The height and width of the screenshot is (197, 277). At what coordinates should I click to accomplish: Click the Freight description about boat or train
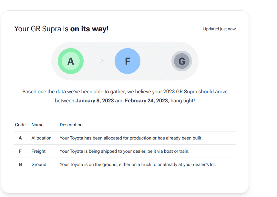pos(125,151)
